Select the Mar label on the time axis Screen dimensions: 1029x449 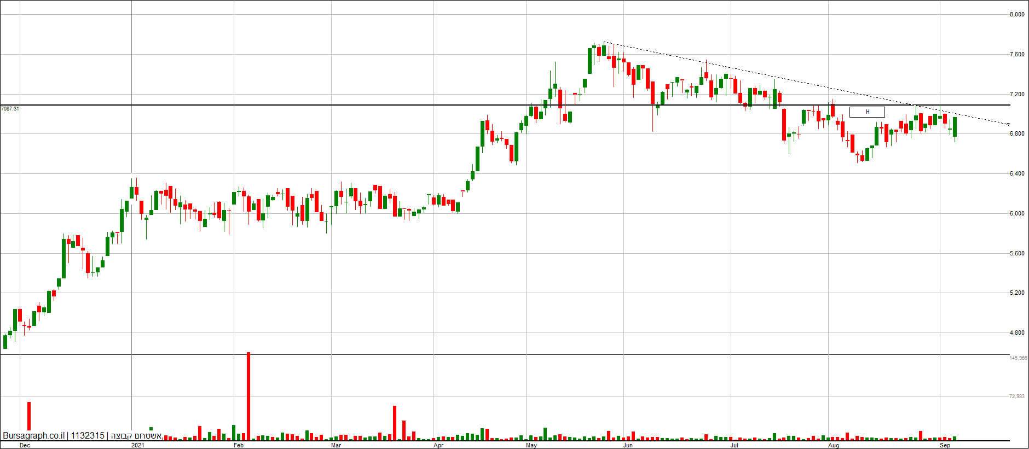(x=336, y=446)
